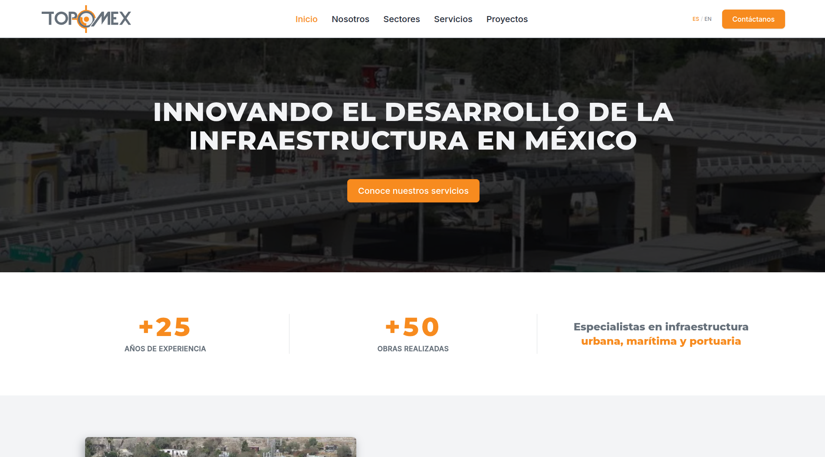
Task: Open the Proyectos nav link
Action: pos(507,19)
